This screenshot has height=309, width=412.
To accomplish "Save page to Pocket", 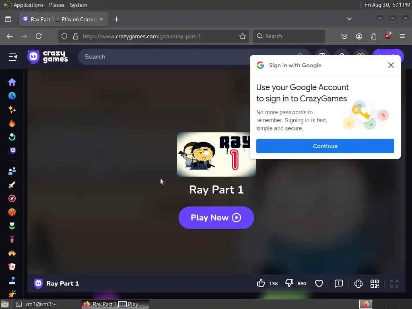I will [x=344, y=36].
